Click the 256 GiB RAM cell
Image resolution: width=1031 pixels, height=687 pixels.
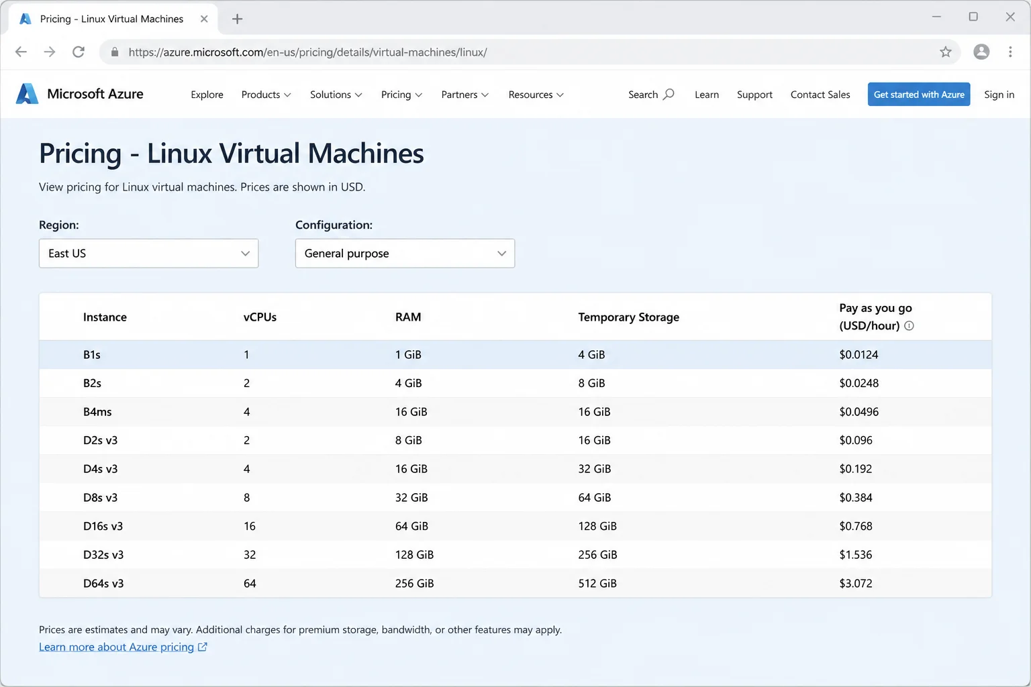[x=414, y=584]
